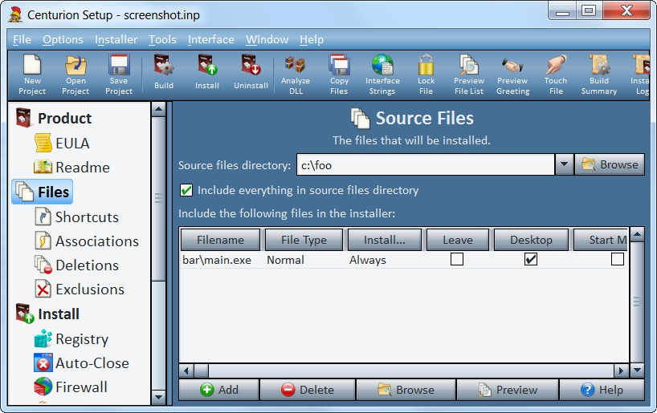
Task: Click the bottom Preview button
Action: tap(508, 390)
